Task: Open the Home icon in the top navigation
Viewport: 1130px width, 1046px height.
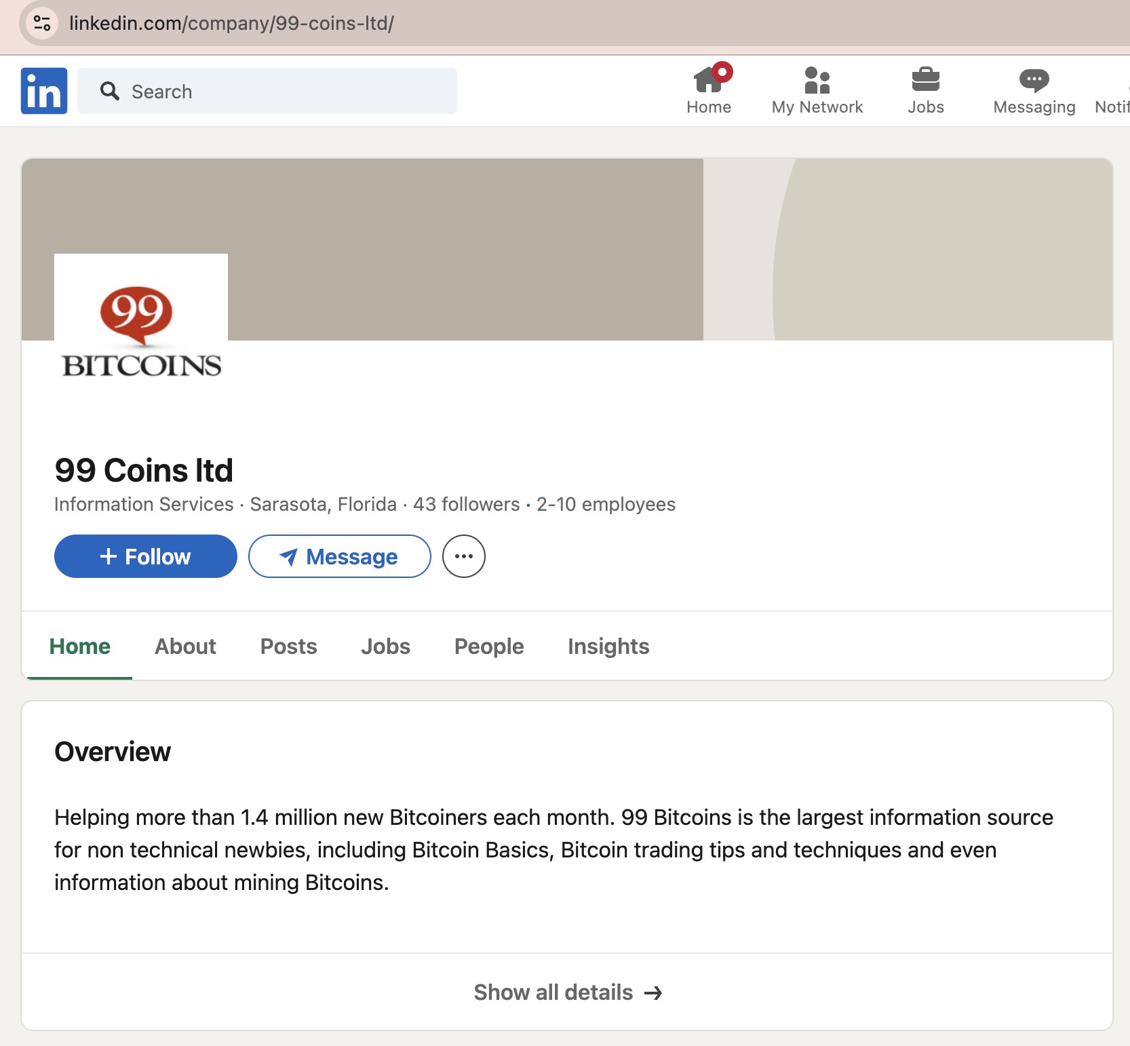Action: pyautogui.click(x=709, y=90)
